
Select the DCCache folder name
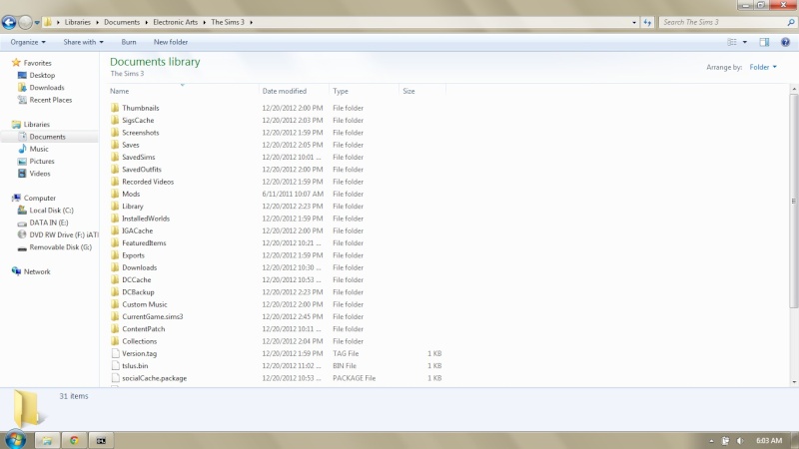pos(137,280)
